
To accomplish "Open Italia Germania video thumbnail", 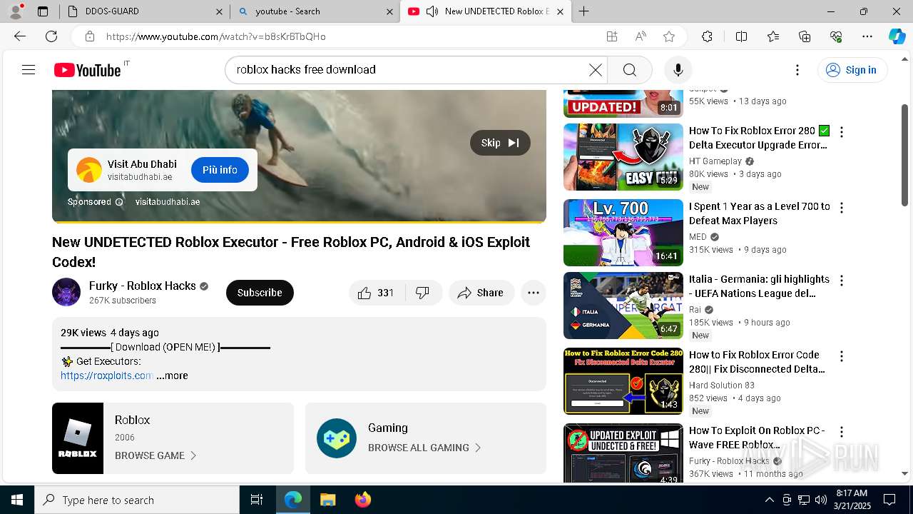I will [623, 306].
